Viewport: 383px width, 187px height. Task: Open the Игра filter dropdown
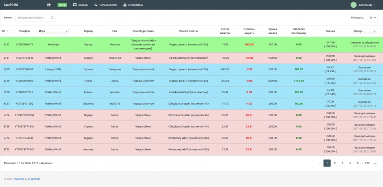(x=53, y=31)
